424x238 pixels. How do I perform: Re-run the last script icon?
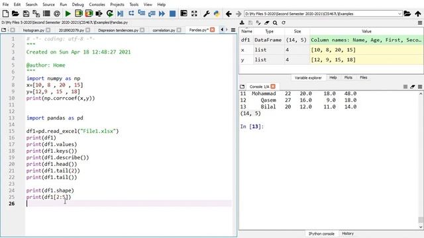(x=110, y=13)
